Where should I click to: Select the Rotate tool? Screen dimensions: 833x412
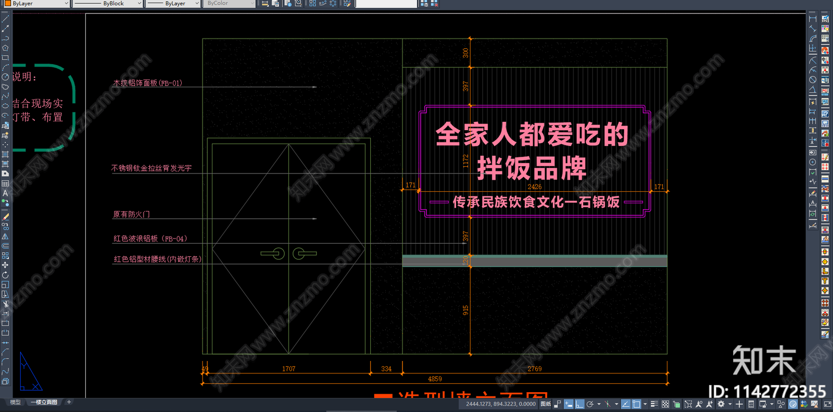pos(5,274)
